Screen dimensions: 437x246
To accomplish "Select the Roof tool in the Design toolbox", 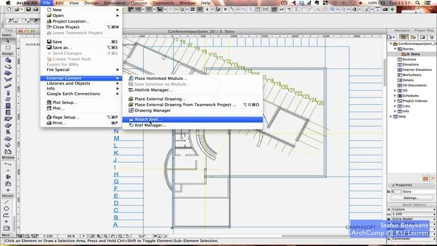I will tap(8, 73).
